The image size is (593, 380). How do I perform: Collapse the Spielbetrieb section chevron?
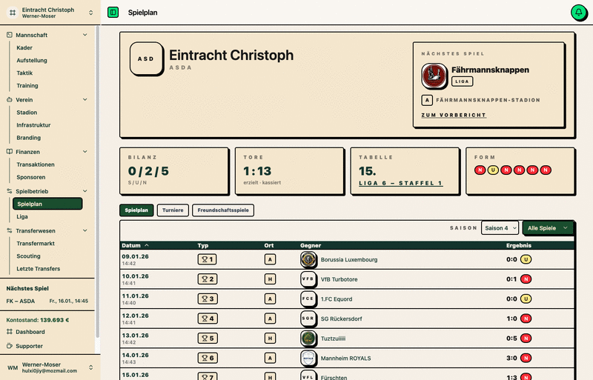click(x=85, y=191)
